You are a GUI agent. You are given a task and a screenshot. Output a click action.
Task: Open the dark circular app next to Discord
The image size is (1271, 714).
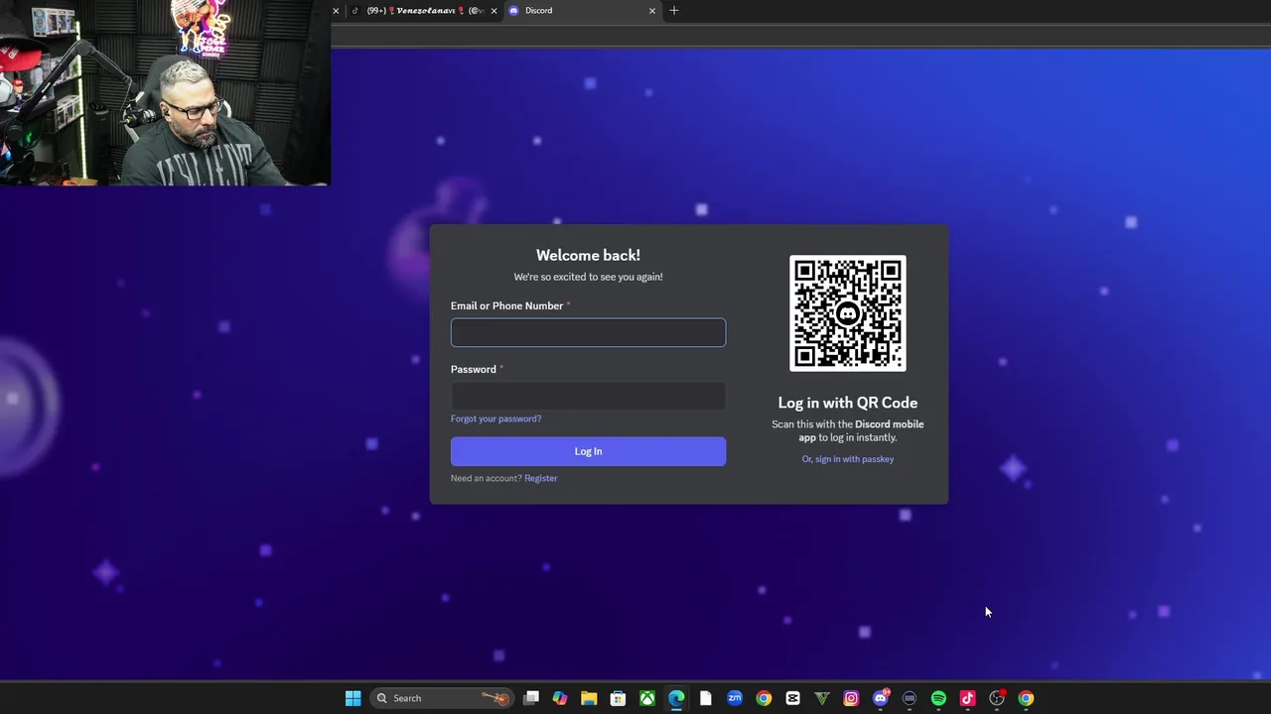910,698
